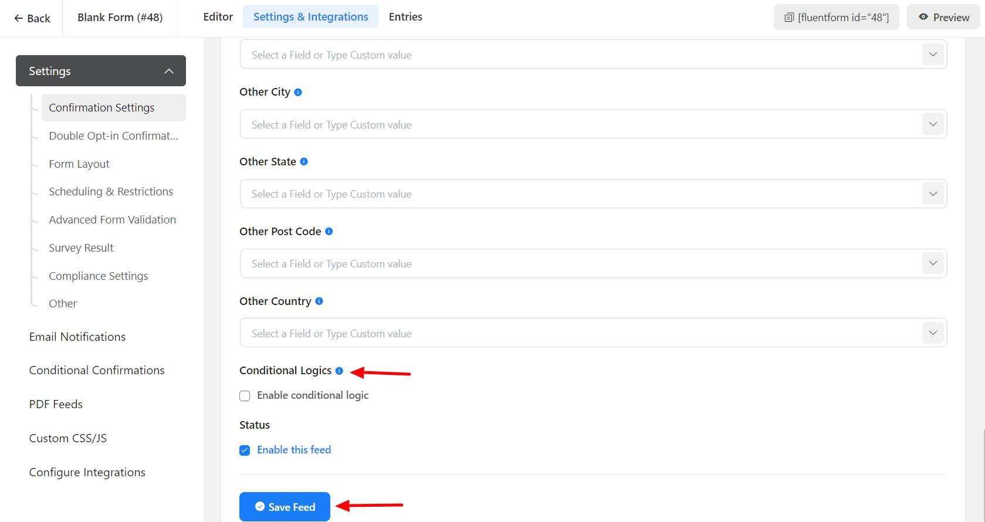Screen dimensions: 985x522
Task: Uncheck Enable this feed checkbox
Action: coord(245,450)
